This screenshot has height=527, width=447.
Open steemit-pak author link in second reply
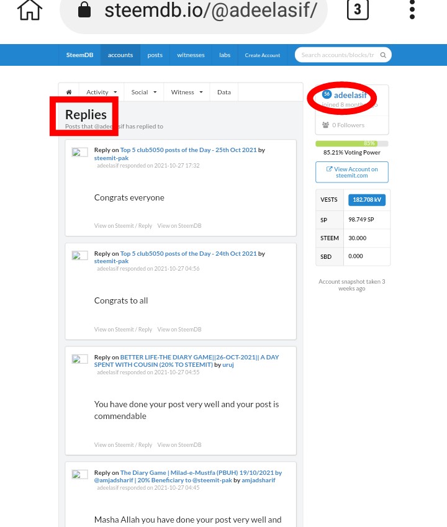click(111, 261)
